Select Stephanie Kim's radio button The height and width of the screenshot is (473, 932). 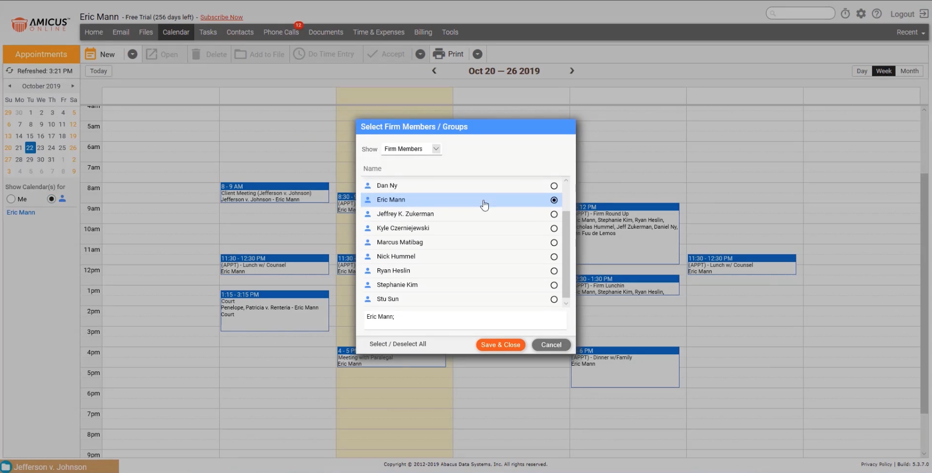tap(553, 285)
